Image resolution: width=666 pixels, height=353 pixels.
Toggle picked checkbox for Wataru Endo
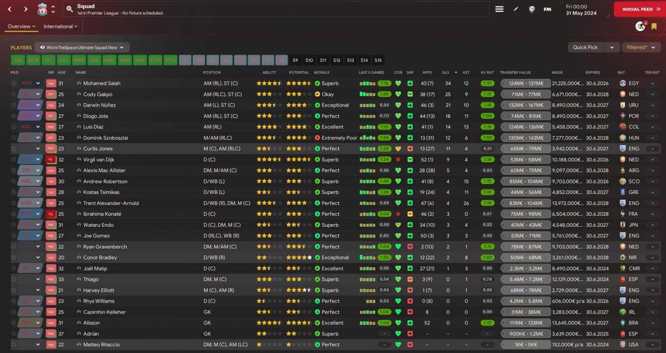point(14,225)
